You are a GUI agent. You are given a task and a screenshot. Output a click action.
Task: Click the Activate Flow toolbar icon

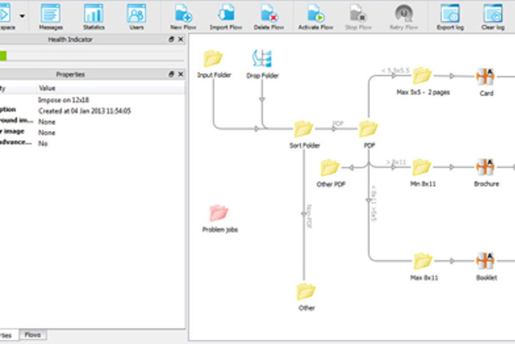[x=316, y=16]
